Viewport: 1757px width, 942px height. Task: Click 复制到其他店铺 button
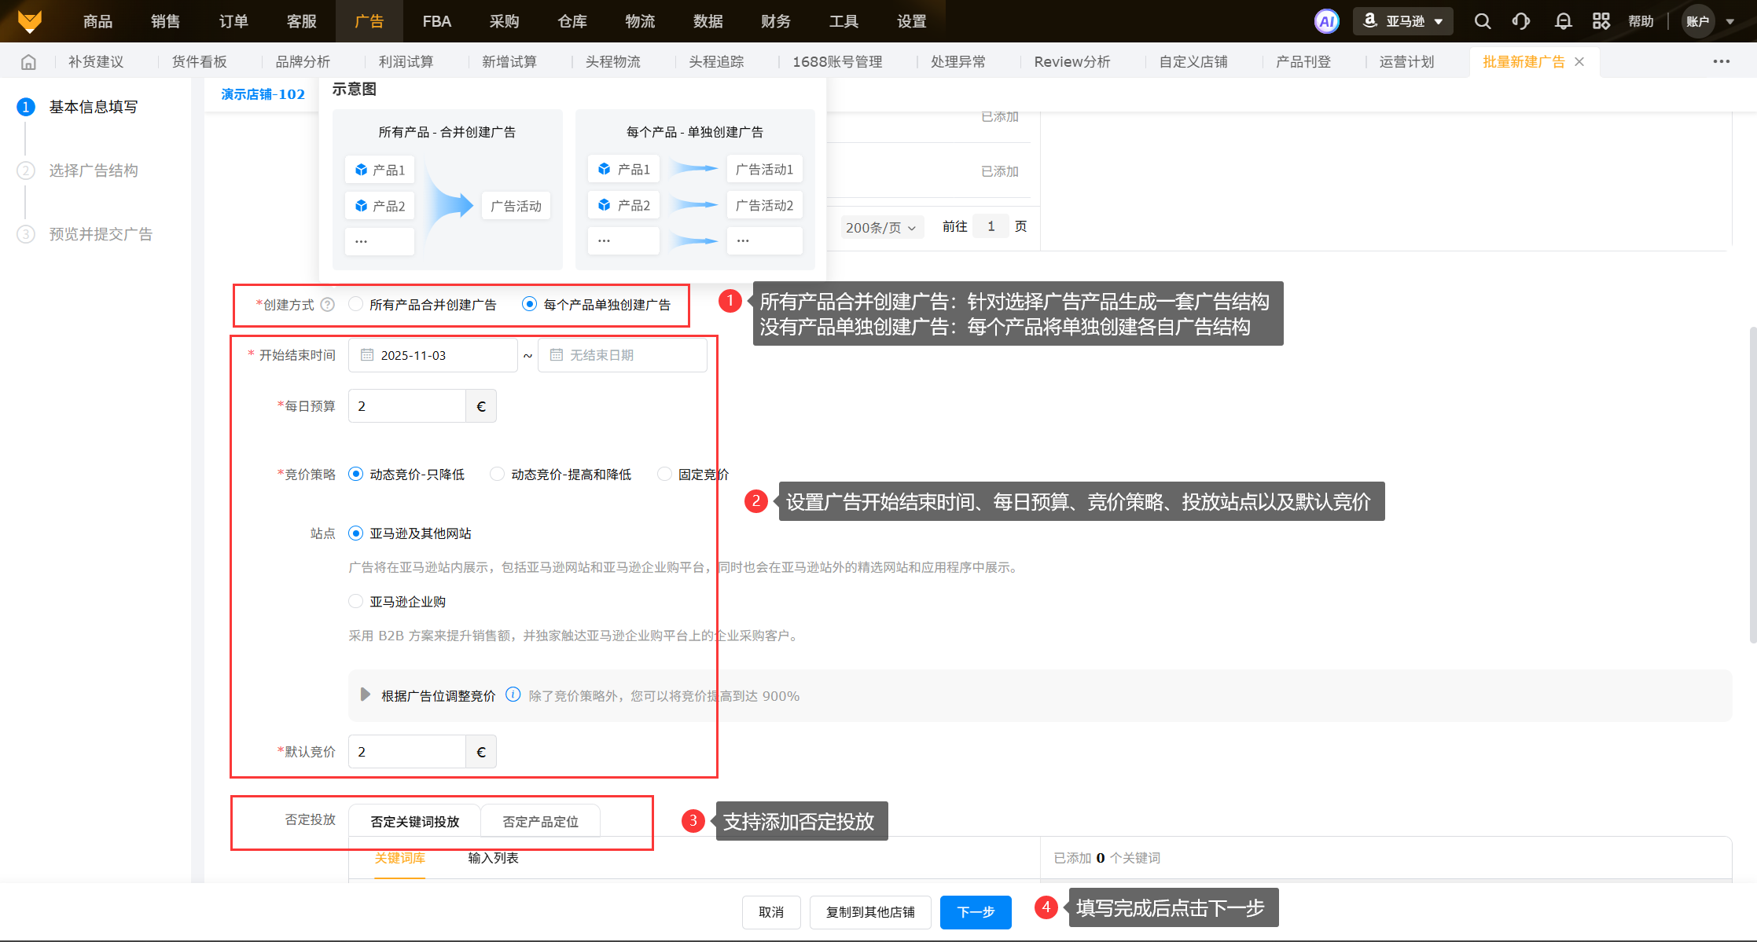tap(869, 911)
